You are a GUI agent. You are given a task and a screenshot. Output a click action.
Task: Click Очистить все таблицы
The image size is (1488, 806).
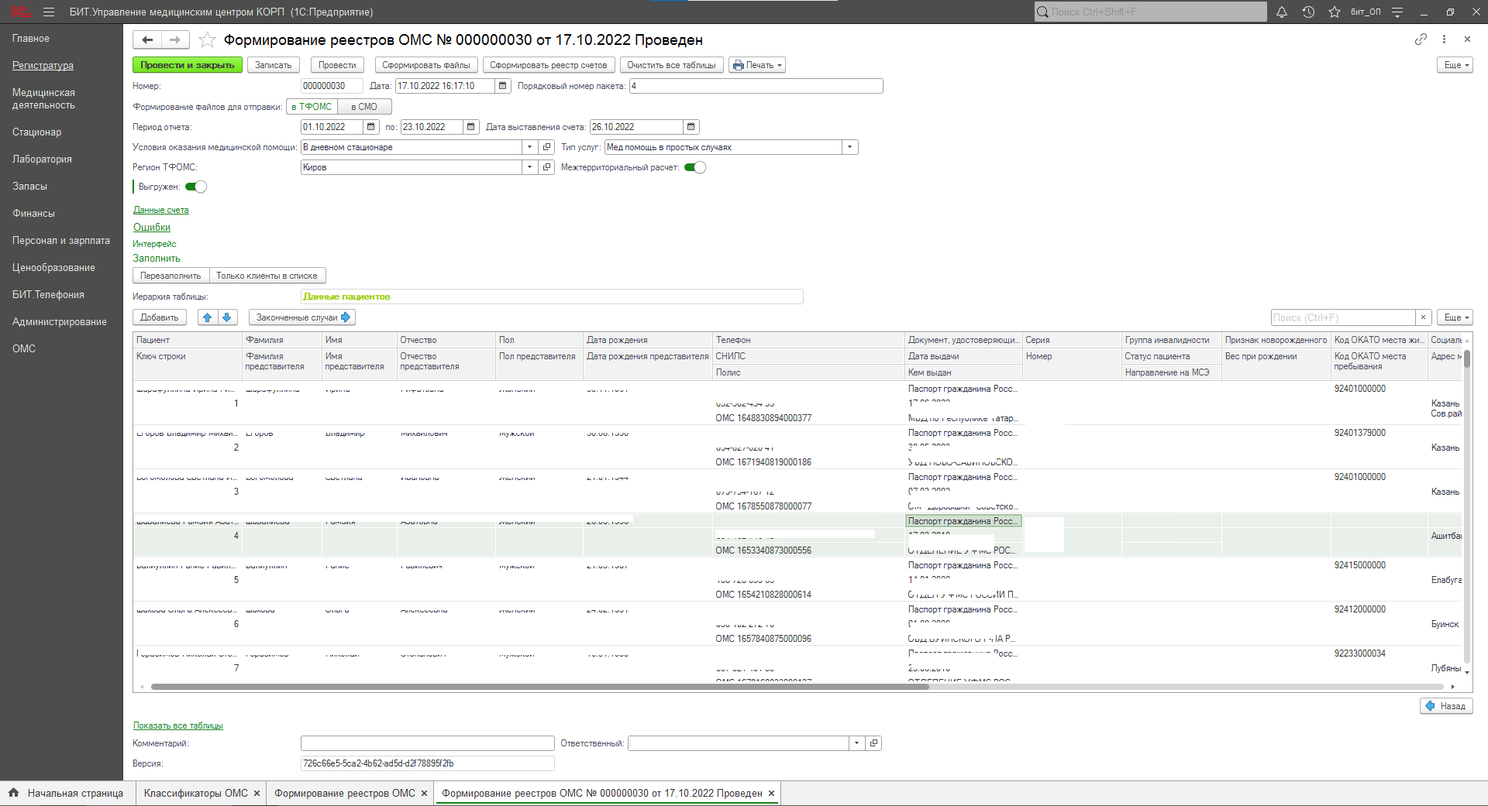point(672,65)
